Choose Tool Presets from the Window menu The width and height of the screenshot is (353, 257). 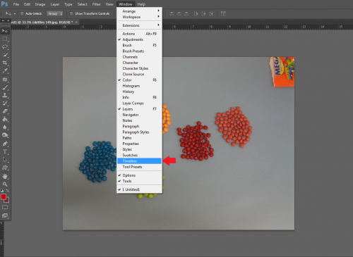point(139,167)
